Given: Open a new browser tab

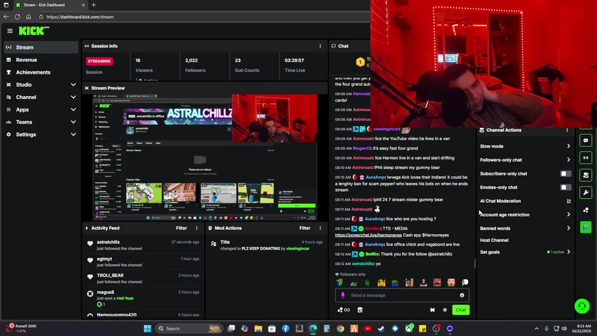Looking at the screenshot, I should tap(94, 5).
